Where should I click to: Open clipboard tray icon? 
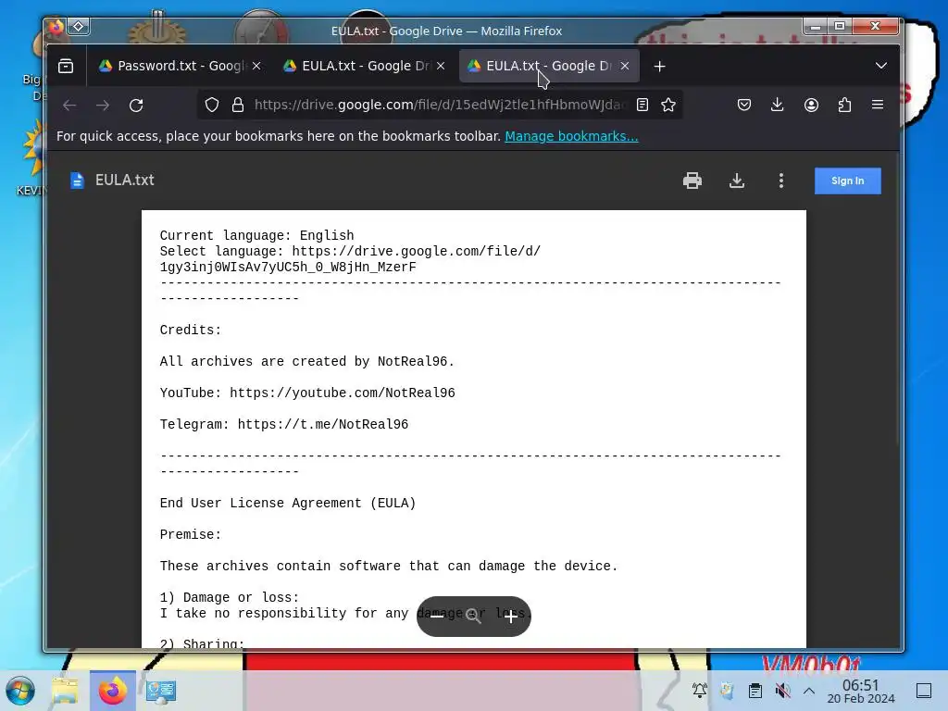[x=755, y=691]
